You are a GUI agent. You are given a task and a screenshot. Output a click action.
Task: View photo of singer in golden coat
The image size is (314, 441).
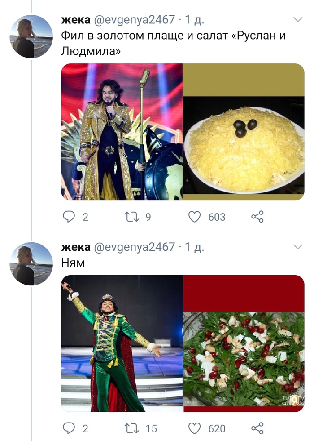[x=122, y=132]
